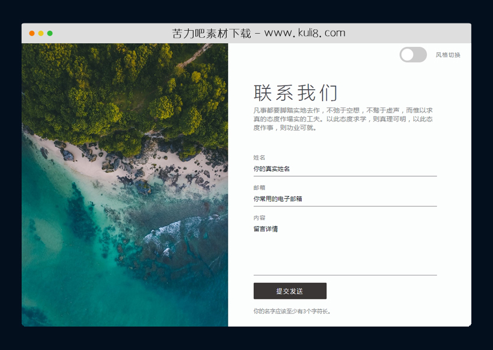The width and height of the screenshot is (493, 350).
Task: Click the 邮箱 email input field
Action: point(344,199)
